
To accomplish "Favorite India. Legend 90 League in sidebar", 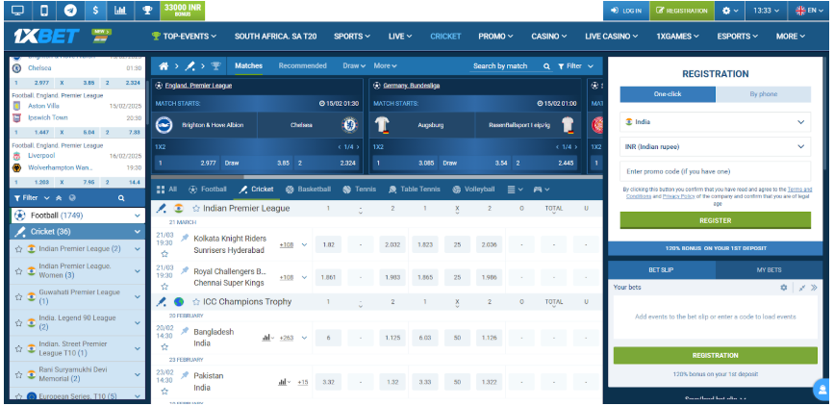I will (x=18, y=322).
